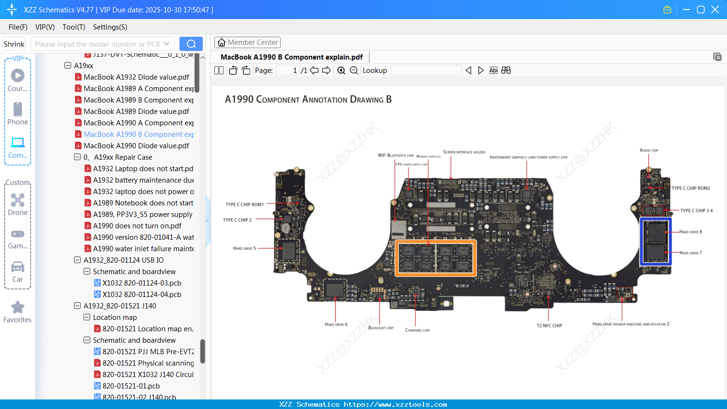
Task: Jump to previous lookup result
Action: (x=468, y=71)
